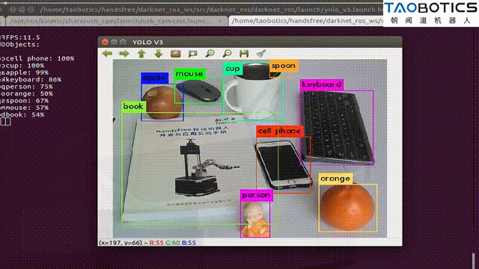The height and width of the screenshot is (269, 479).
Task: Click the pan up arrow icon
Action: [x=141, y=54]
